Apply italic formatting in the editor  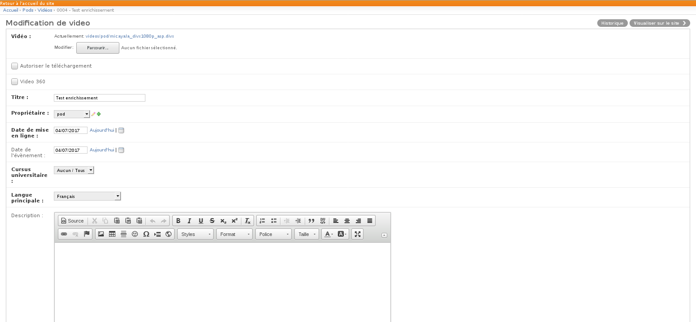189,221
